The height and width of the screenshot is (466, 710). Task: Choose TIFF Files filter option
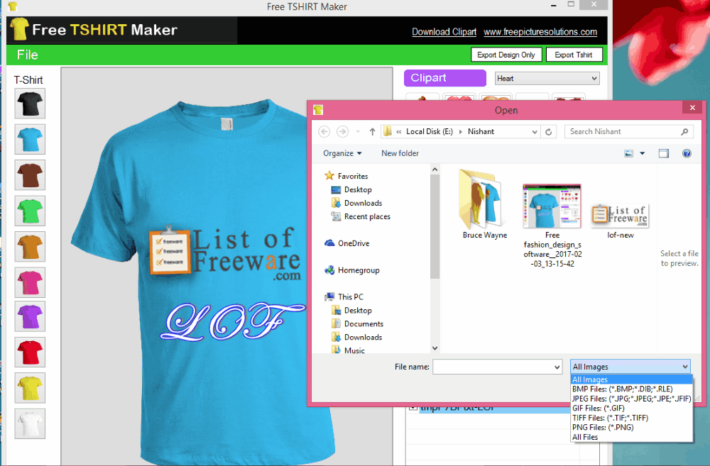(632, 418)
